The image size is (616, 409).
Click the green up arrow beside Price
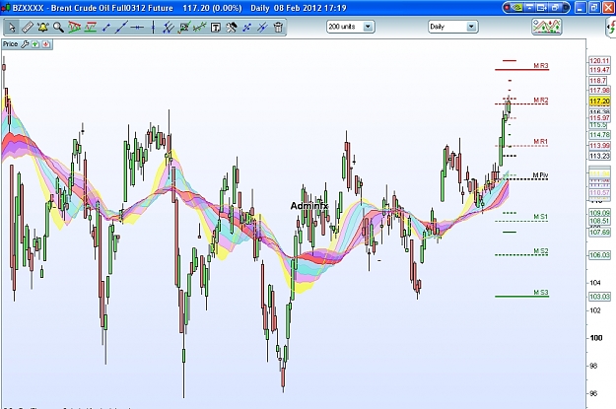35,44
